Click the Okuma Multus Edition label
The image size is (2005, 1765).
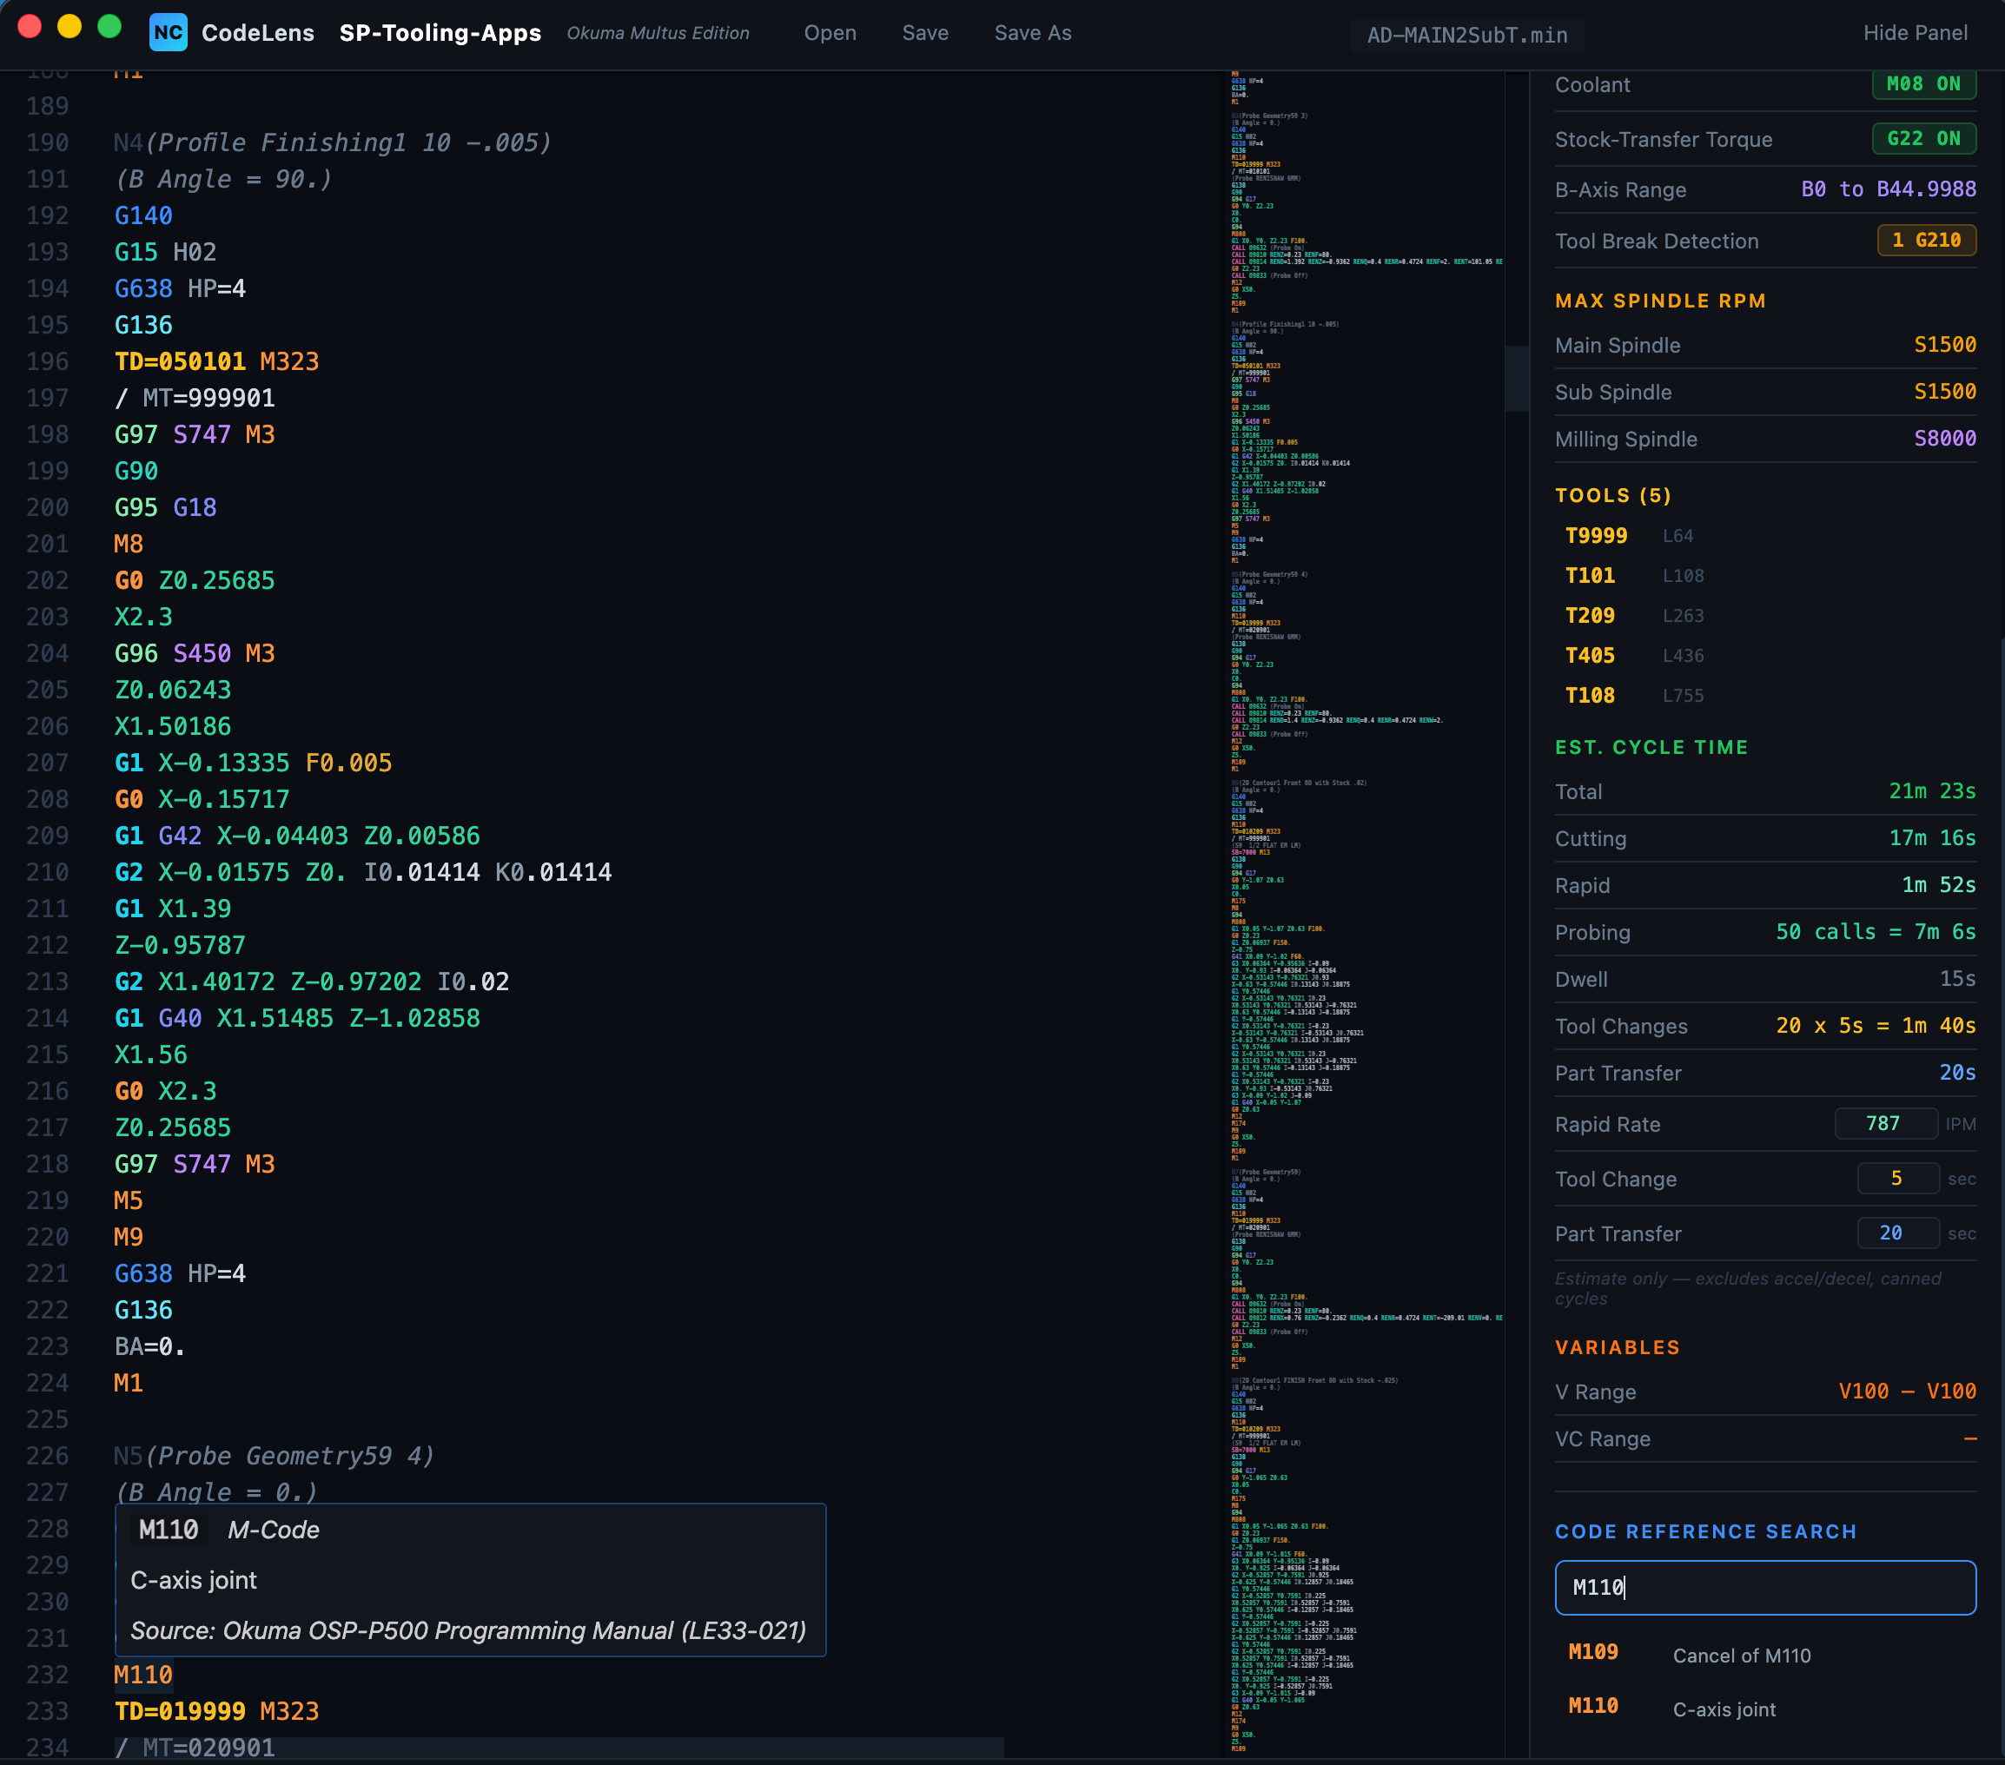pos(658,32)
